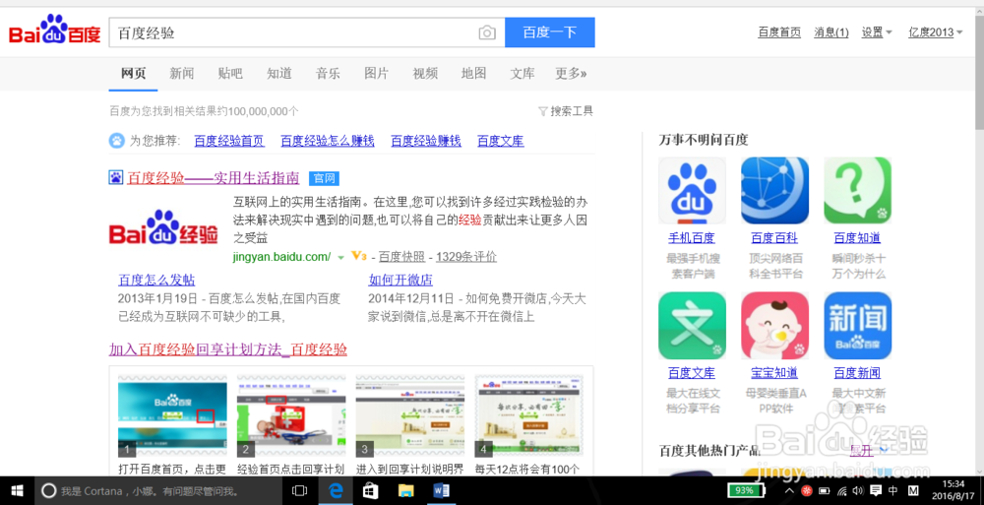Click the 宝宝知道 baby app icon
Viewport: 984px width, 505px height.
(x=775, y=326)
